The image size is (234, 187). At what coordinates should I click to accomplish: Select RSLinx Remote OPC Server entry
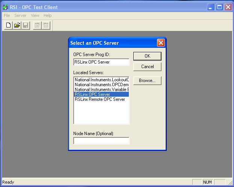pos(102,99)
